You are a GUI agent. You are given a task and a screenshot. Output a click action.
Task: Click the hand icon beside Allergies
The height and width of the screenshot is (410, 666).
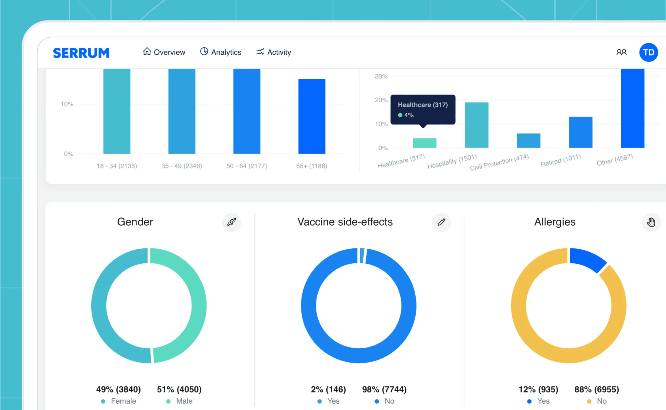(651, 222)
